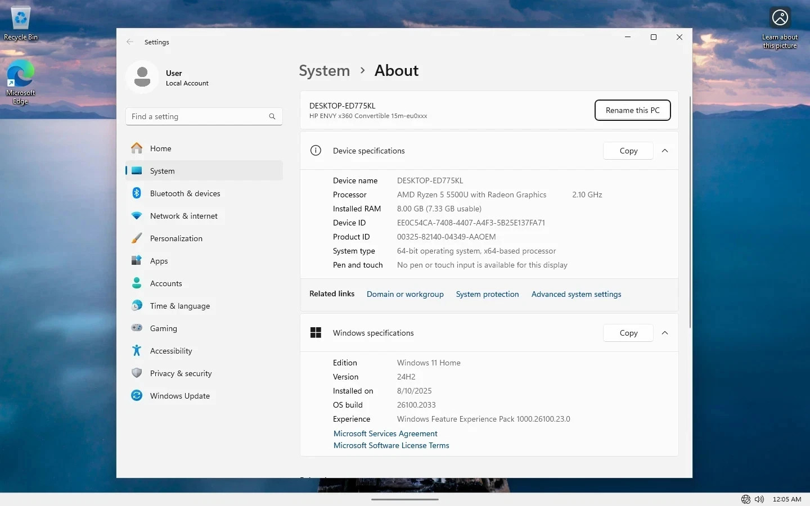Copy the Windows specifications
810x506 pixels.
tap(628, 333)
